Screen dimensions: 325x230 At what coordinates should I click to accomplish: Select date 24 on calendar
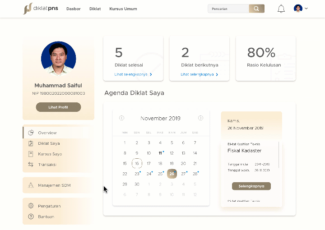pyautogui.click(x=149, y=174)
